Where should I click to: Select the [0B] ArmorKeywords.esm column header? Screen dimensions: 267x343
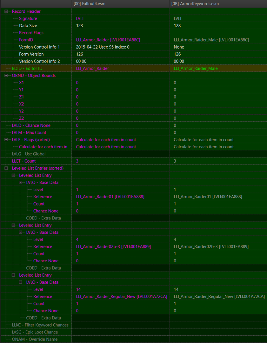[x=218, y=4]
